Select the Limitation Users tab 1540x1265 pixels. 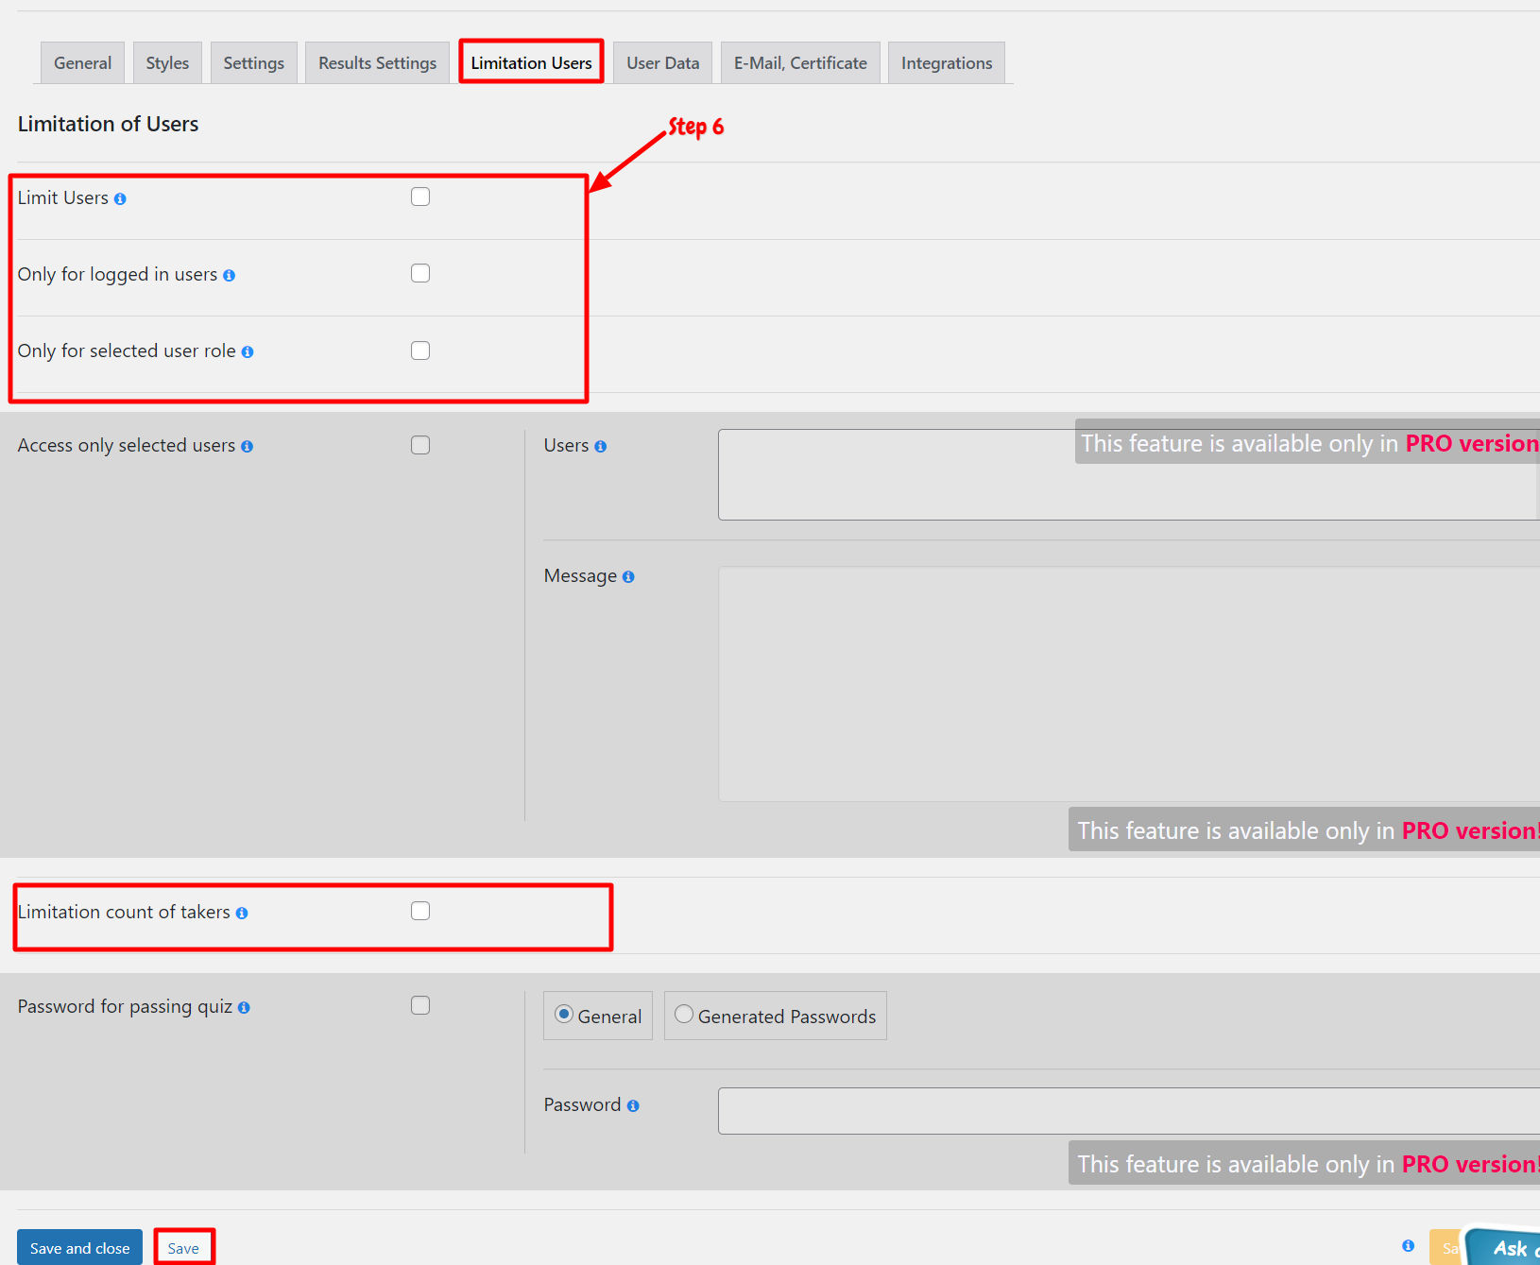tap(532, 63)
